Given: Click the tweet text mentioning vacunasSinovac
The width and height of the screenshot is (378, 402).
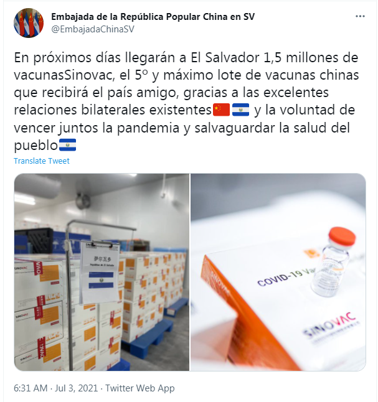Looking at the screenshot, I should click(x=64, y=75).
